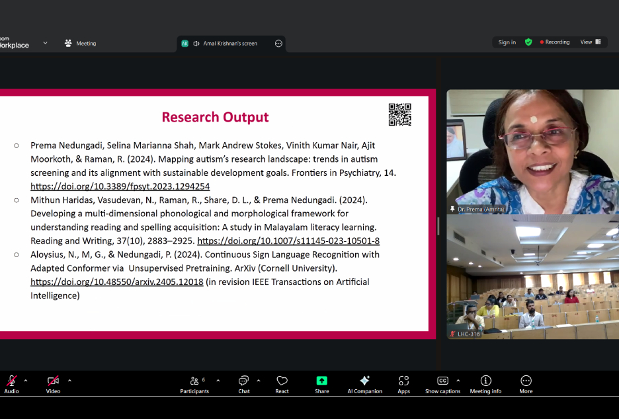
Task: Expand video options arrow next to Video
Action: click(69, 381)
